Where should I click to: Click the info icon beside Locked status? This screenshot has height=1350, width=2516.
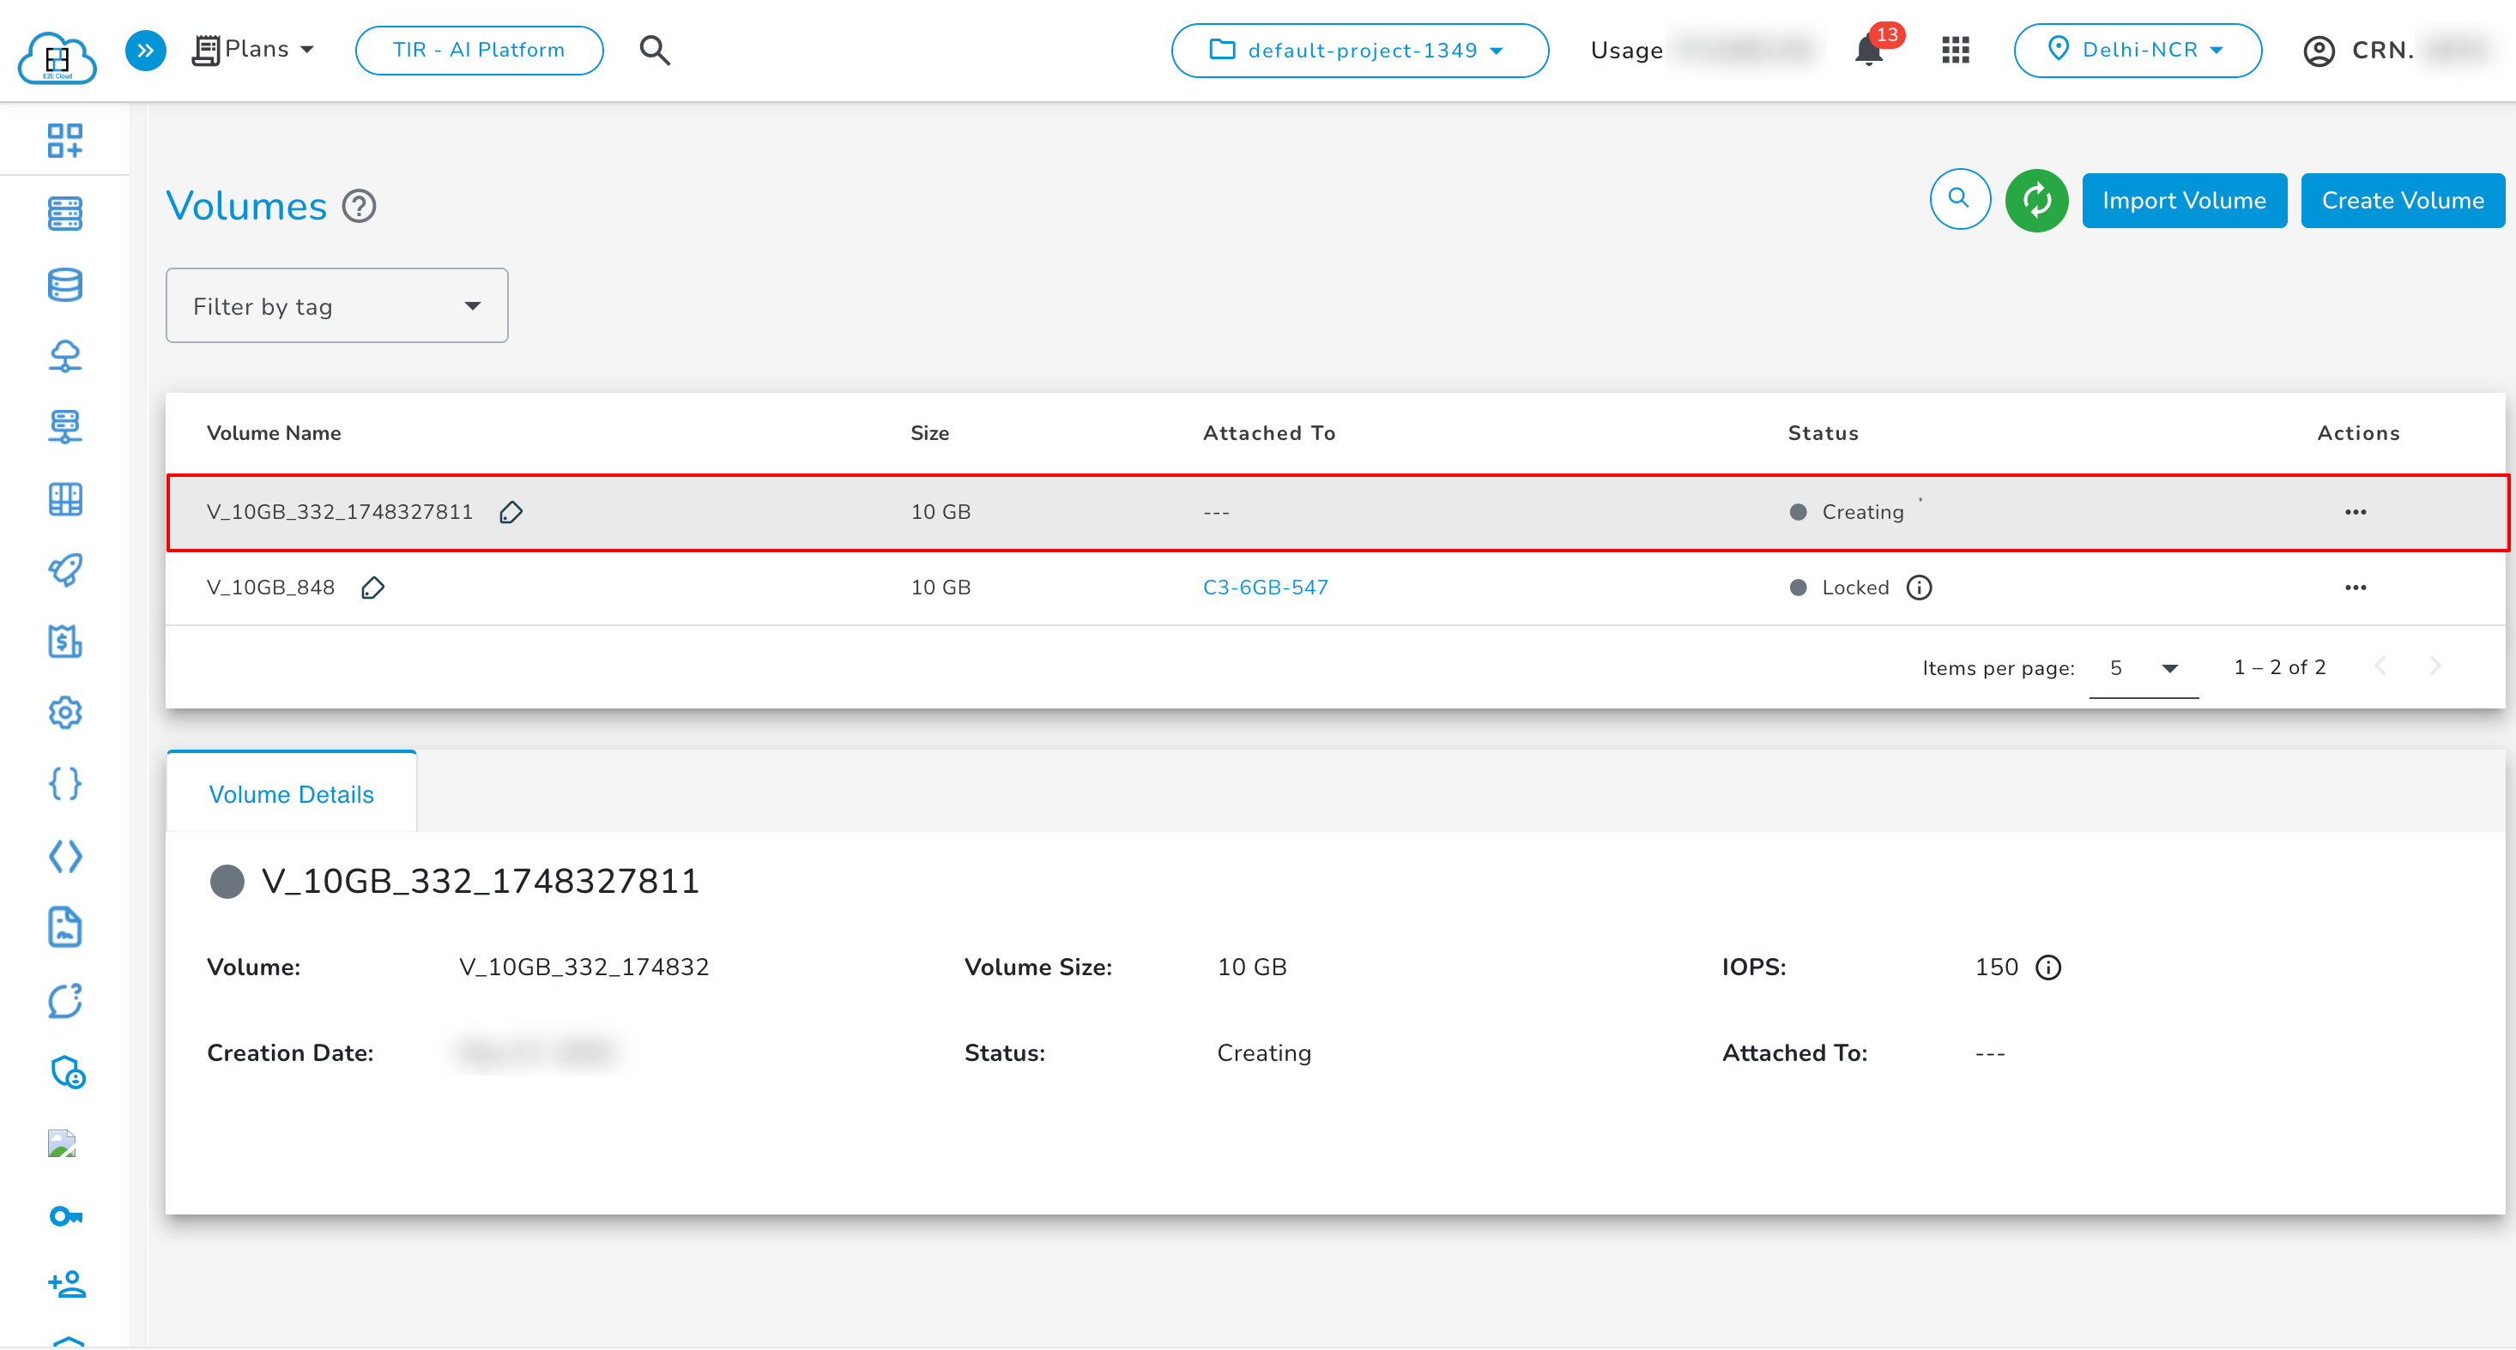[x=1918, y=588]
